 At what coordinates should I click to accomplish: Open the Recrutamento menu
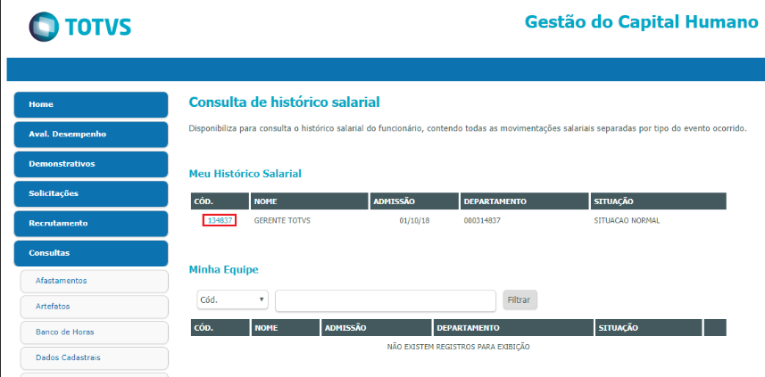point(91,224)
